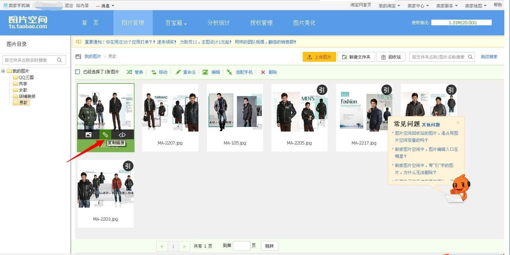Click the 我的图片 breadcrumb link
This screenshot has height=255, width=510.
tap(92, 57)
